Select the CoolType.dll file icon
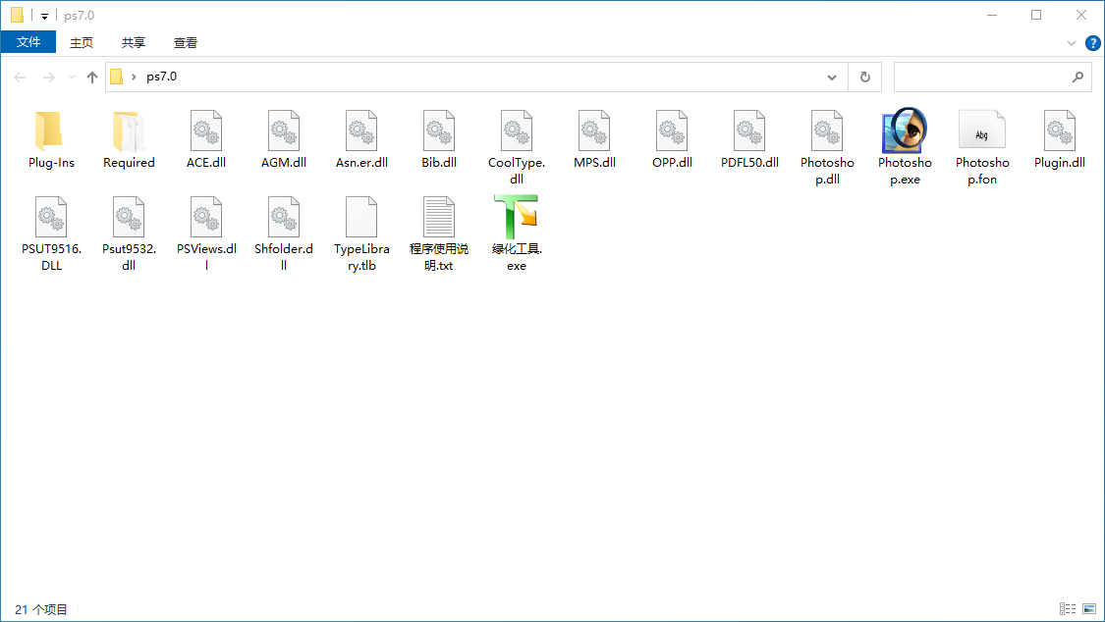The height and width of the screenshot is (622, 1105). 517,130
